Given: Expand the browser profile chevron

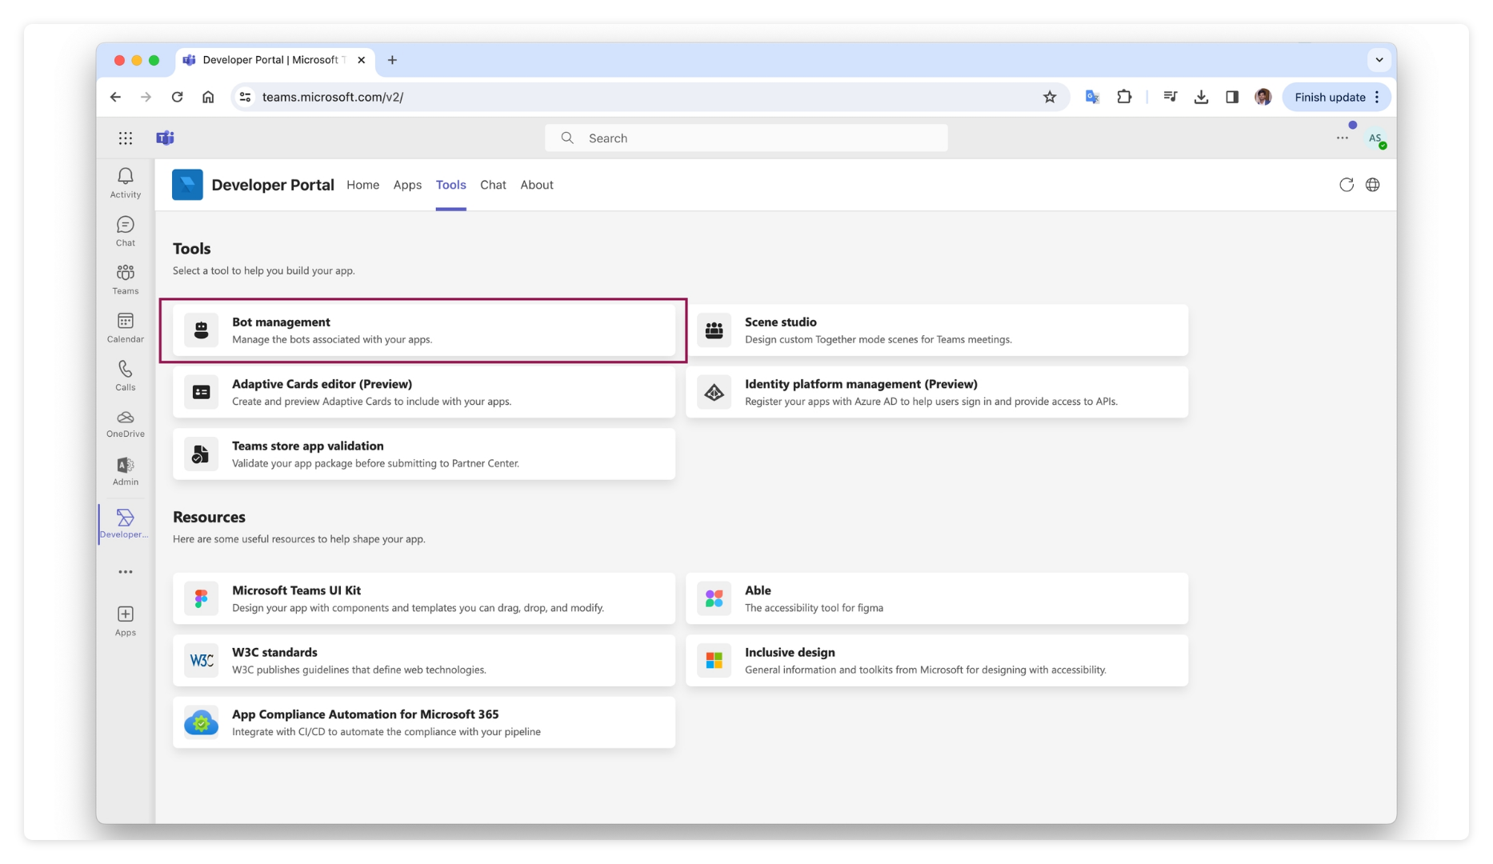Looking at the screenshot, I should 1379,59.
